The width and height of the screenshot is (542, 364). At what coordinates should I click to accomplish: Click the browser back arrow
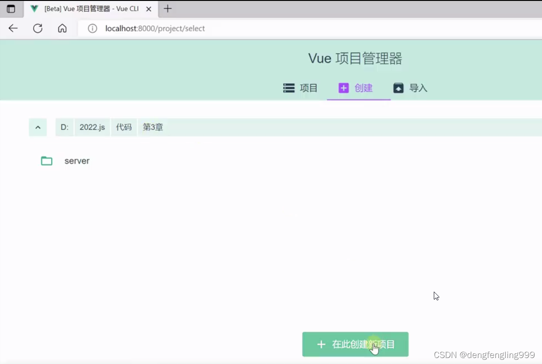(x=13, y=29)
